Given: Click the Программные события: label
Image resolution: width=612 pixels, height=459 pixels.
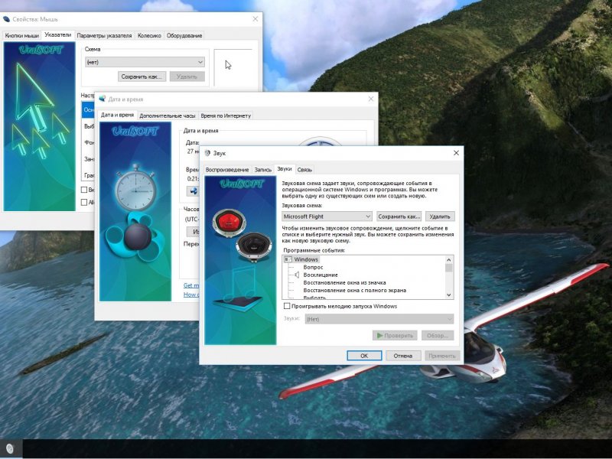Looking at the screenshot, I should click(314, 250).
